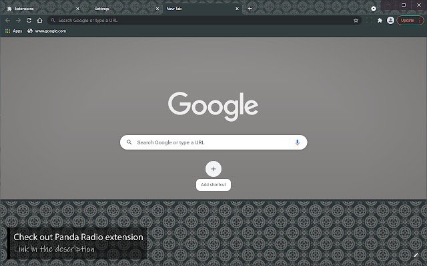Close the New Tab tab
The height and width of the screenshot is (266, 427).
pos(238,9)
